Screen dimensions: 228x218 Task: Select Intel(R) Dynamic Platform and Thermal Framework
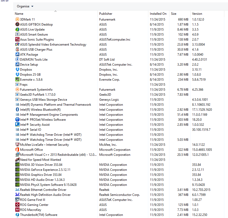55,105
